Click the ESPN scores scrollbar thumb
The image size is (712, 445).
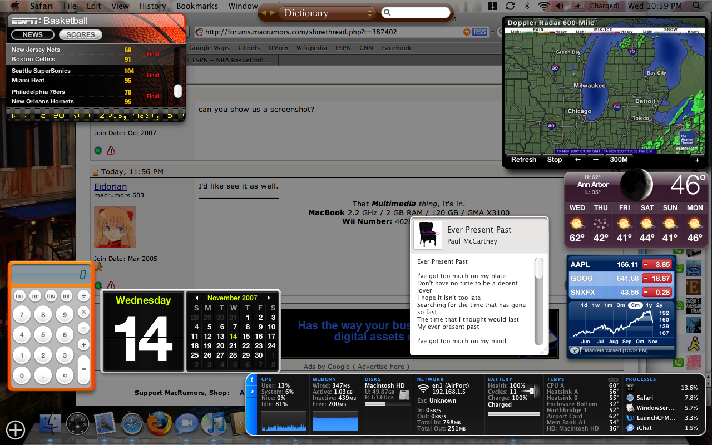(178, 91)
